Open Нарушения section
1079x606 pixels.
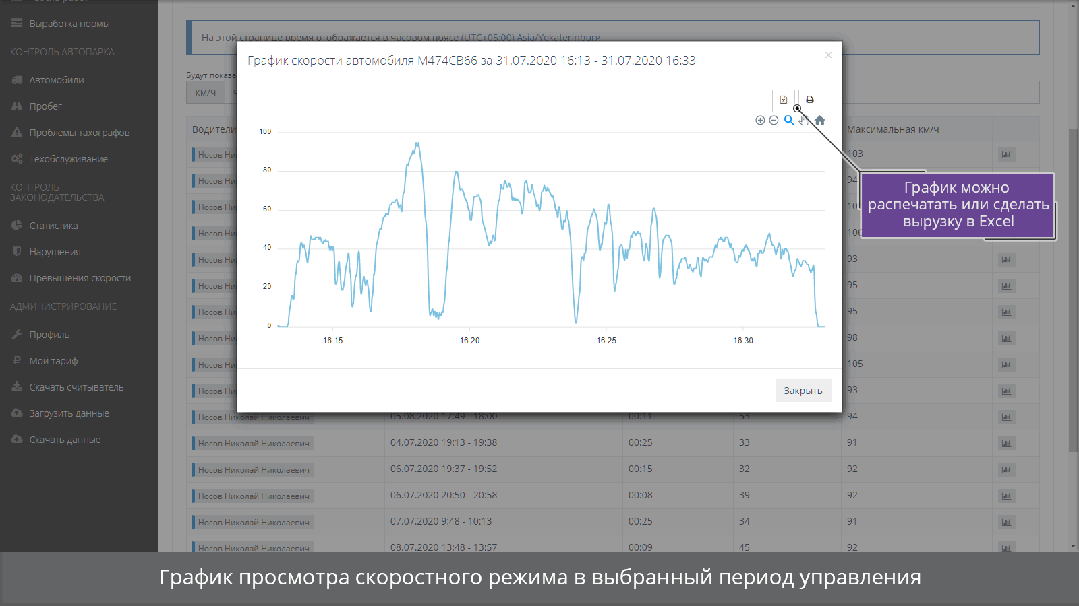[55, 252]
